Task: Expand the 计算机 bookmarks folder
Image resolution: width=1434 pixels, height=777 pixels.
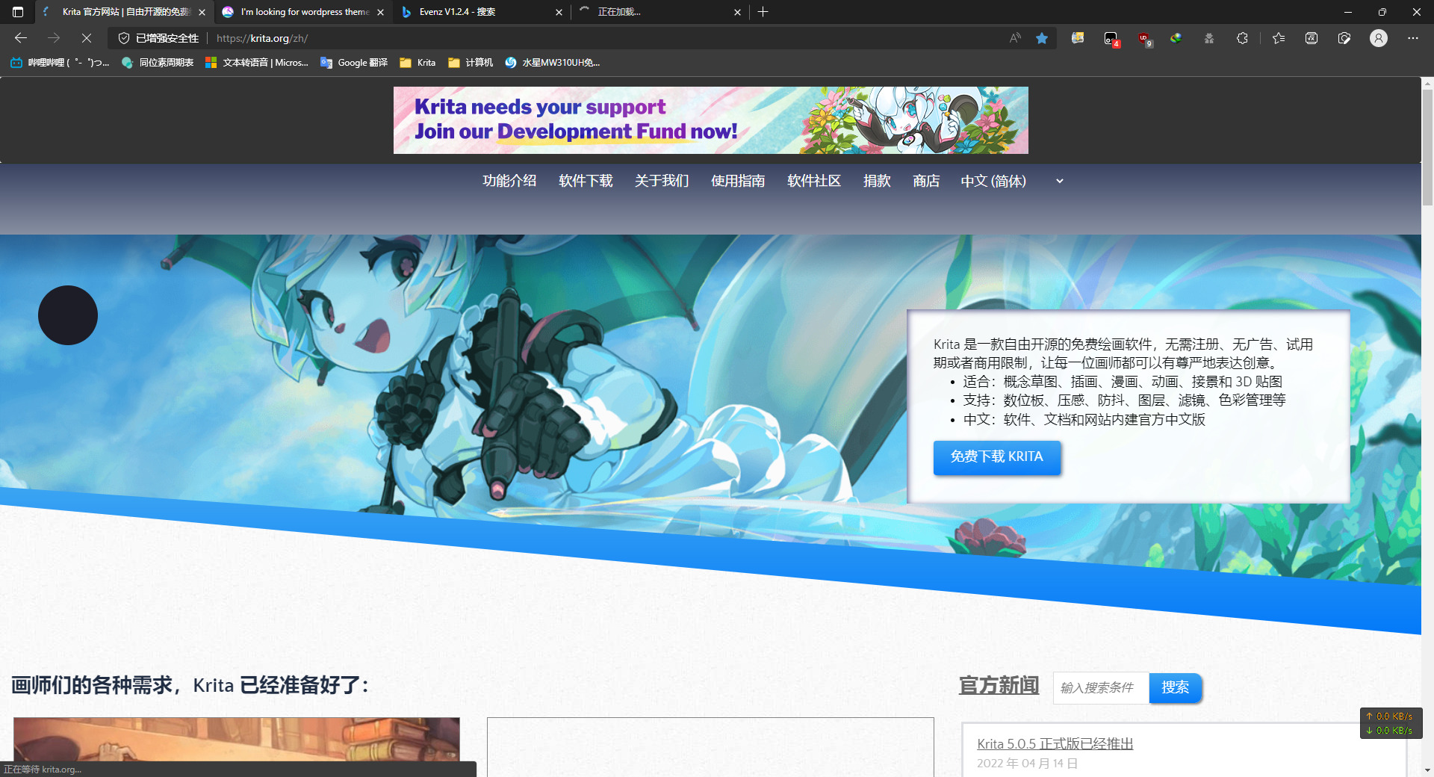Action: coord(471,63)
